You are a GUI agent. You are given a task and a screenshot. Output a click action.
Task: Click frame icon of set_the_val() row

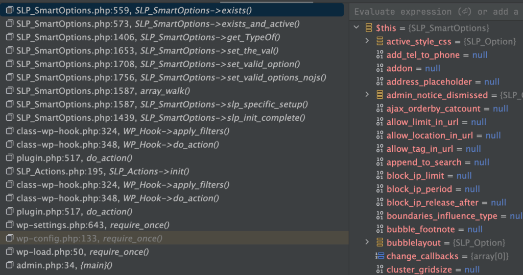(10, 50)
